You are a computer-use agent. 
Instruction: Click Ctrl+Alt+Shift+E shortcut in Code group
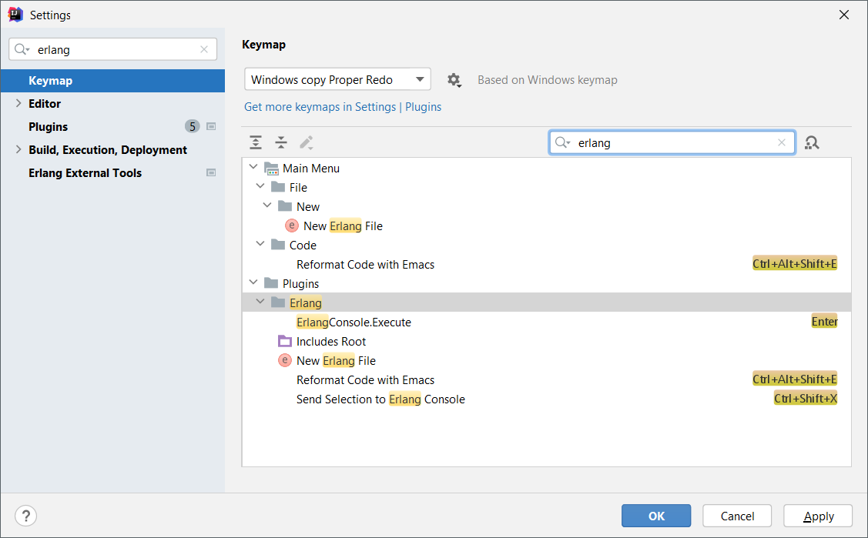794,264
